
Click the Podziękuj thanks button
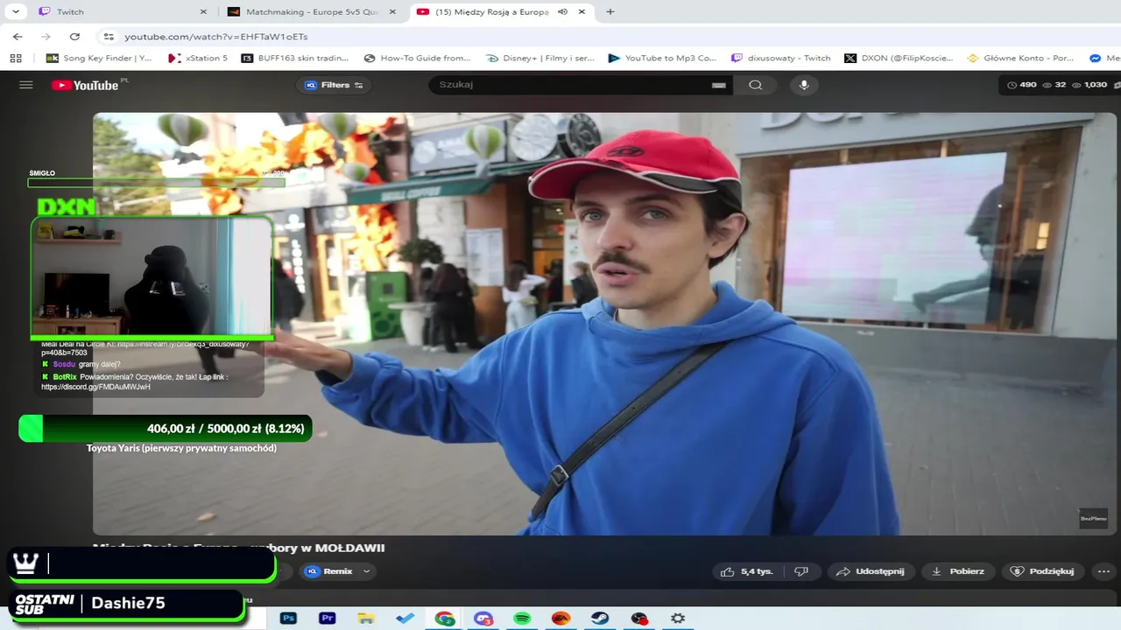[x=1042, y=571]
